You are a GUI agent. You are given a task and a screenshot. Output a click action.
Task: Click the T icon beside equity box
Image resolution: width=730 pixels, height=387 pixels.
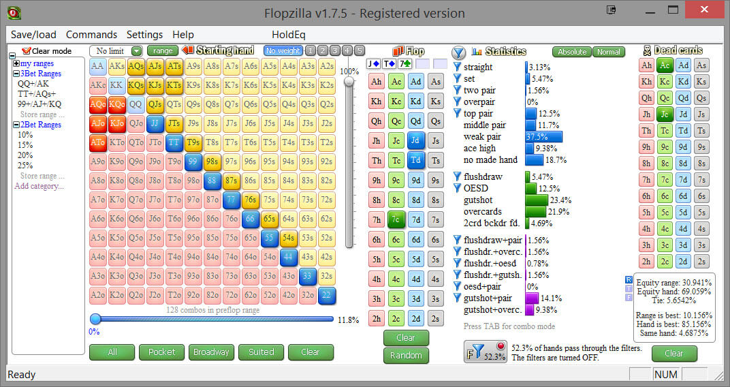[629, 288]
